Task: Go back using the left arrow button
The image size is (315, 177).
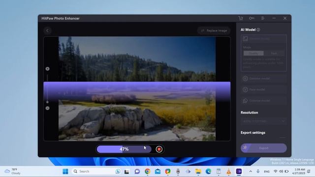Action: [x=47, y=30]
